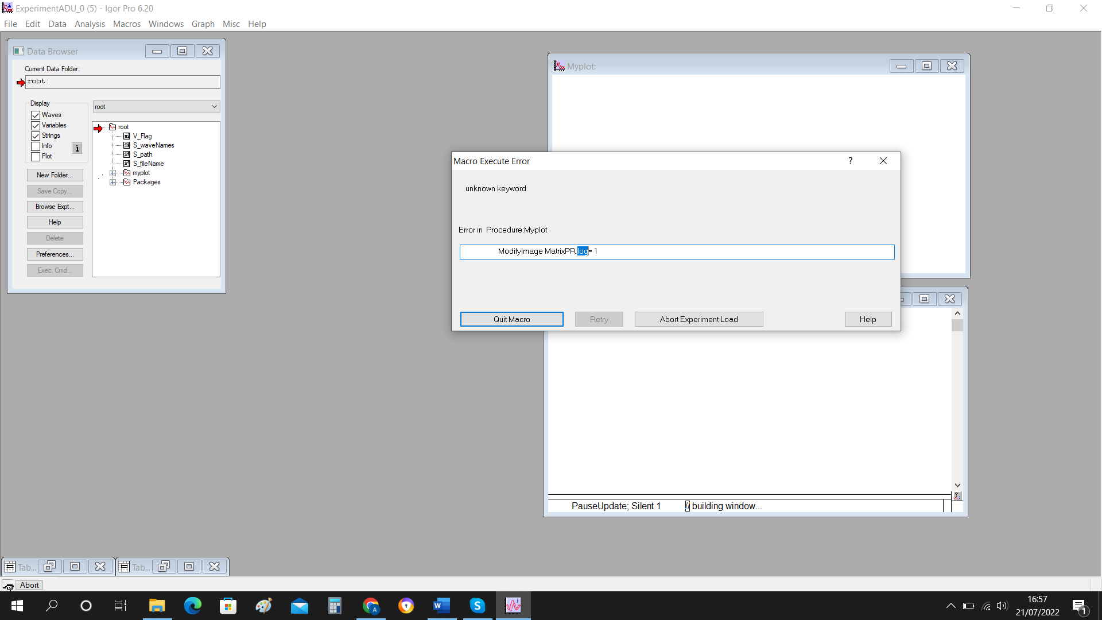
Task: Click the Myplot graph window icon
Action: tap(559, 66)
